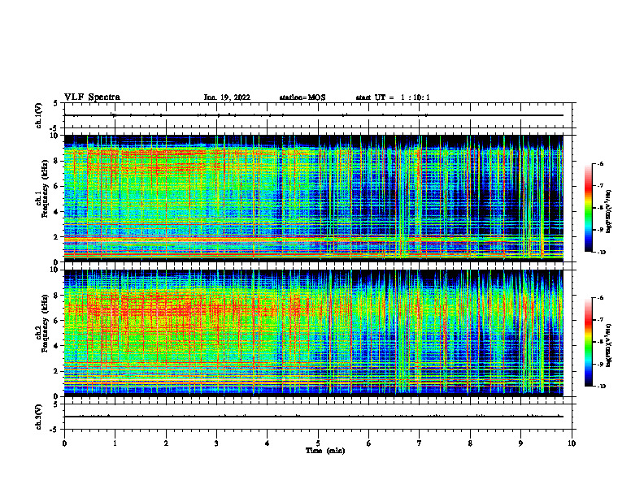Click the ch.1 spectrogram color scale bar
Viewport: 644px width, 497px height.
pyautogui.click(x=588, y=208)
